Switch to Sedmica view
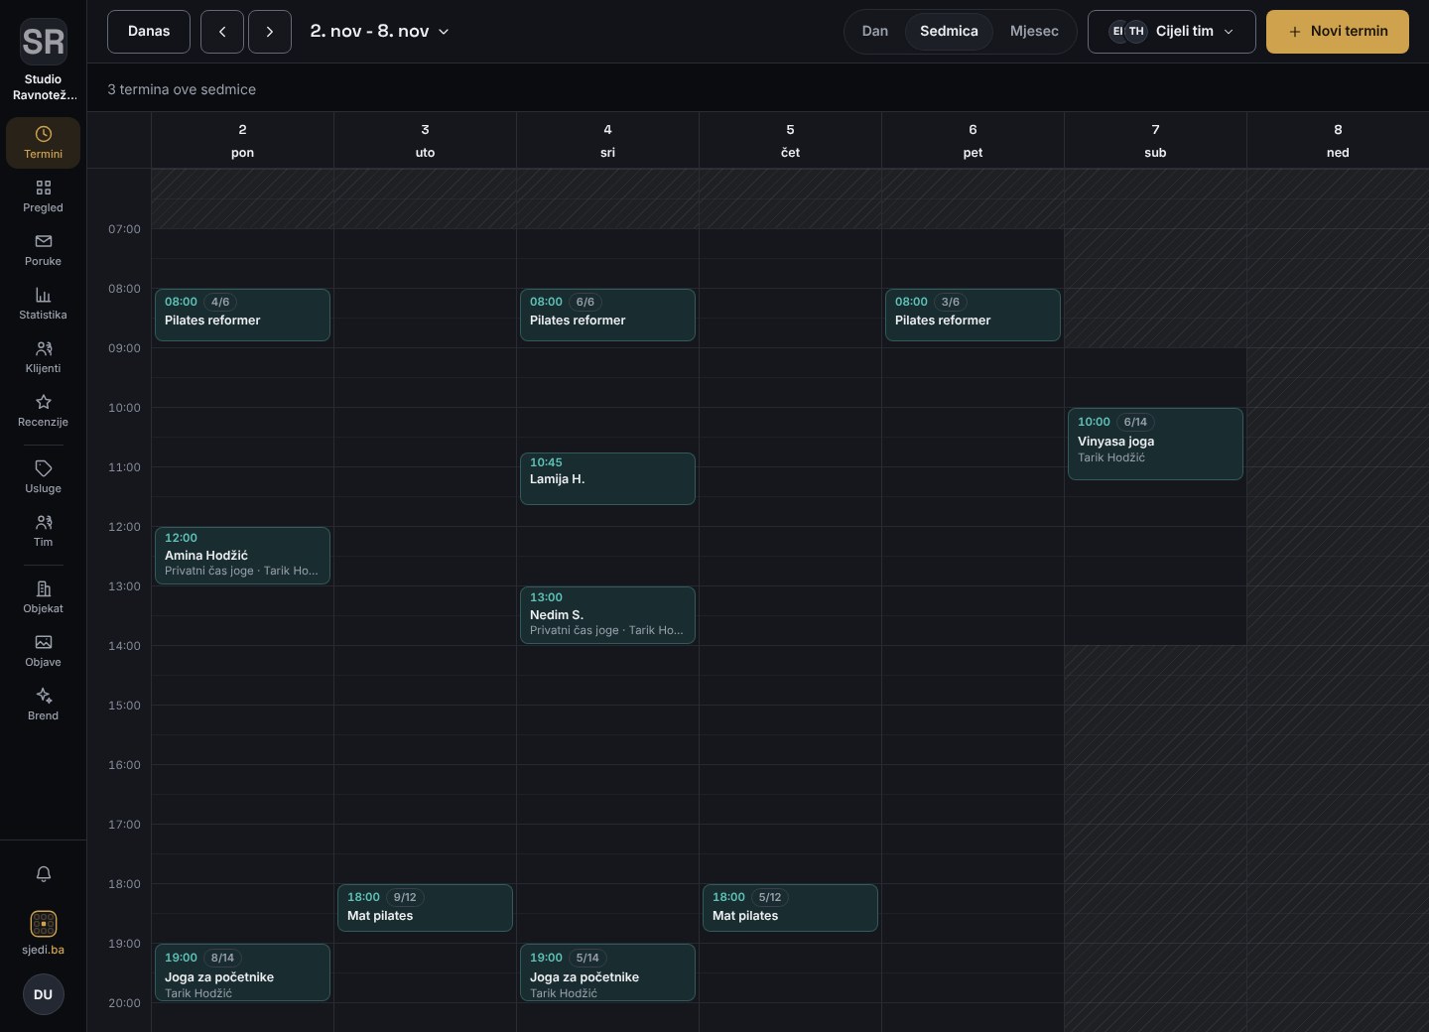This screenshot has width=1429, height=1032. 949,32
